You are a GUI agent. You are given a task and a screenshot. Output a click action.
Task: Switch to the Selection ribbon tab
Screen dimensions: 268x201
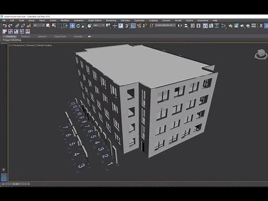(x=42, y=36)
